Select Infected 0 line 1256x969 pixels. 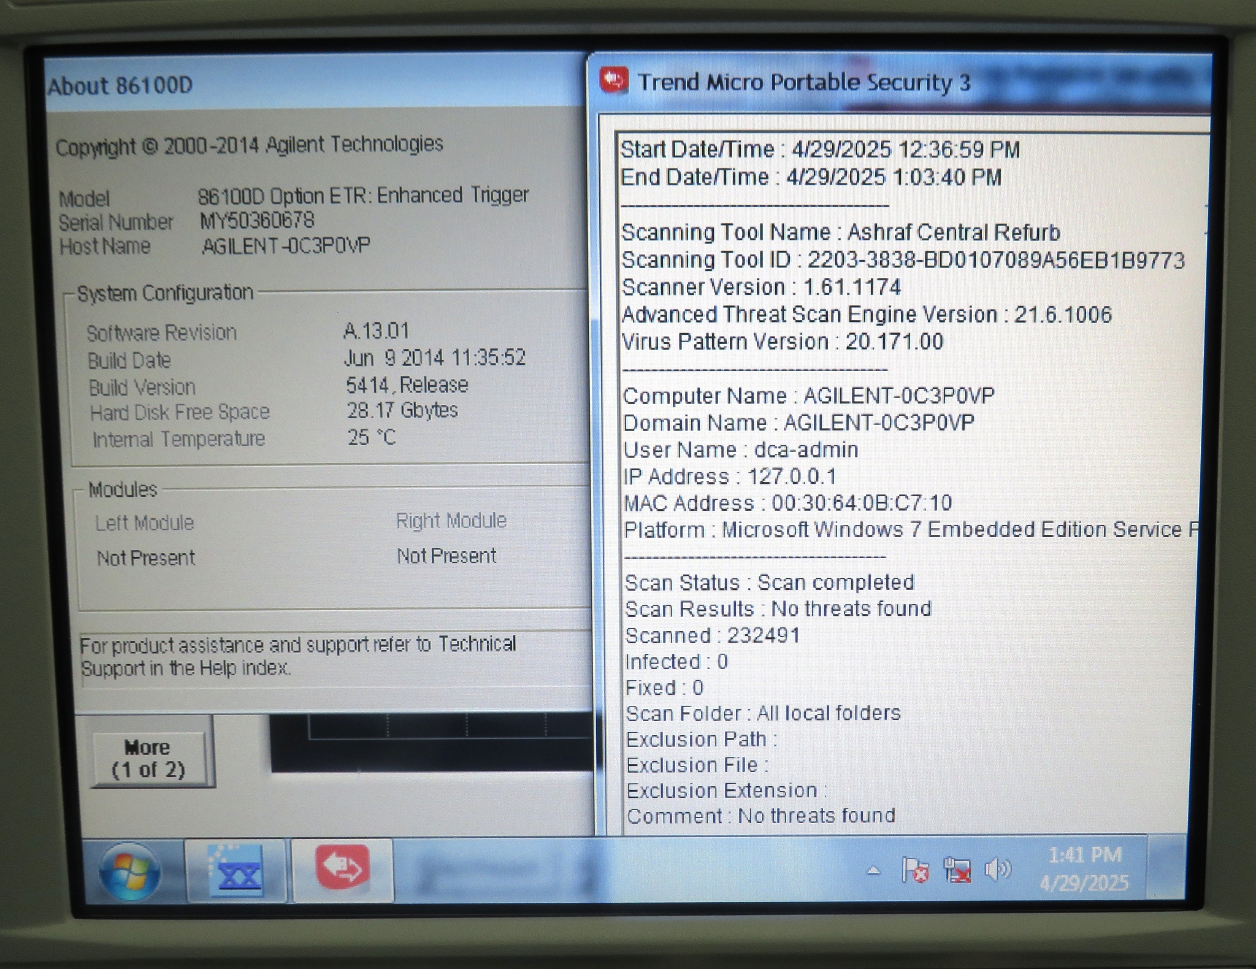(x=676, y=661)
